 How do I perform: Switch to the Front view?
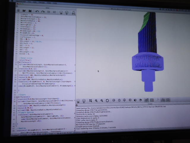click(x=135, y=100)
